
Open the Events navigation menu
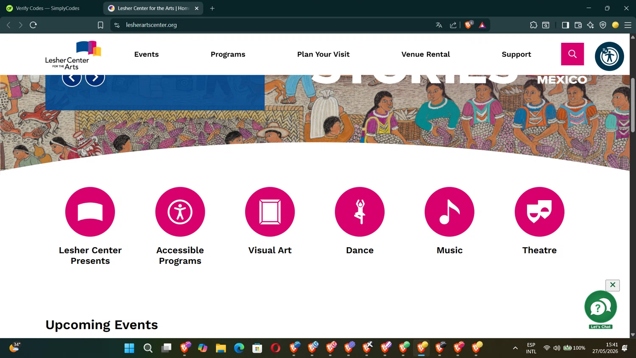pos(146,54)
